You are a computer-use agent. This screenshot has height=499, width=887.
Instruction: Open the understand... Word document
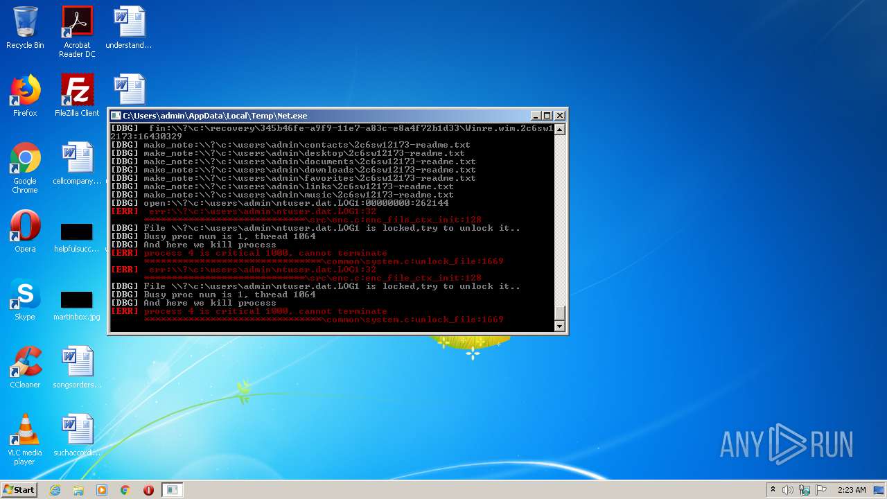pyautogui.click(x=129, y=28)
